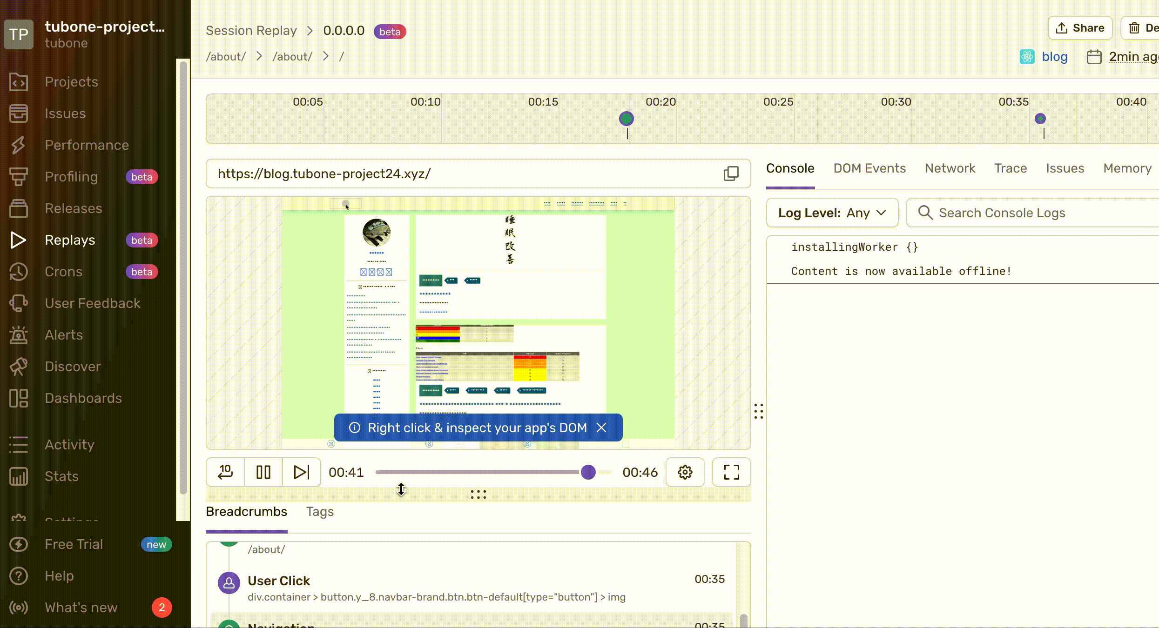The image size is (1159, 628).
Task: Pause the replay playback
Action: click(x=263, y=472)
